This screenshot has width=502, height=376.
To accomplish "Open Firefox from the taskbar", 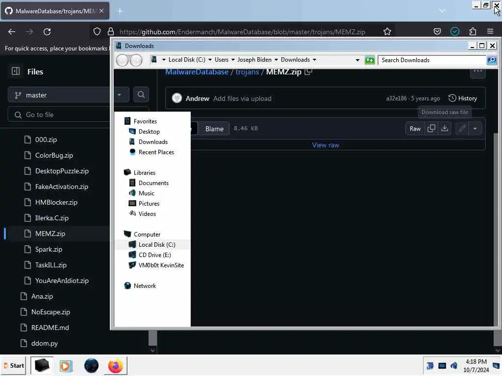I will click(x=115, y=366).
